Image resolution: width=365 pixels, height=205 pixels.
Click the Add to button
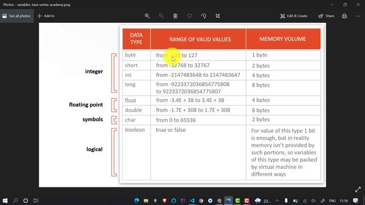pos(46,16)
